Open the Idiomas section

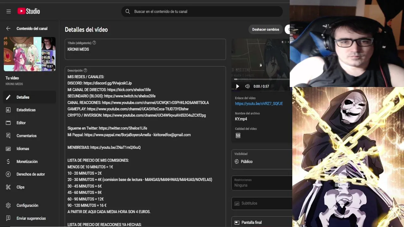tap(30, 148)
